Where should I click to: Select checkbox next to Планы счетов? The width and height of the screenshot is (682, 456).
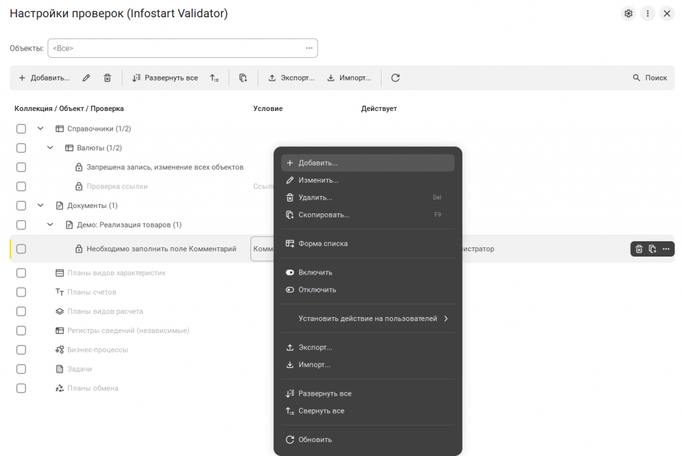pos(21,292)
